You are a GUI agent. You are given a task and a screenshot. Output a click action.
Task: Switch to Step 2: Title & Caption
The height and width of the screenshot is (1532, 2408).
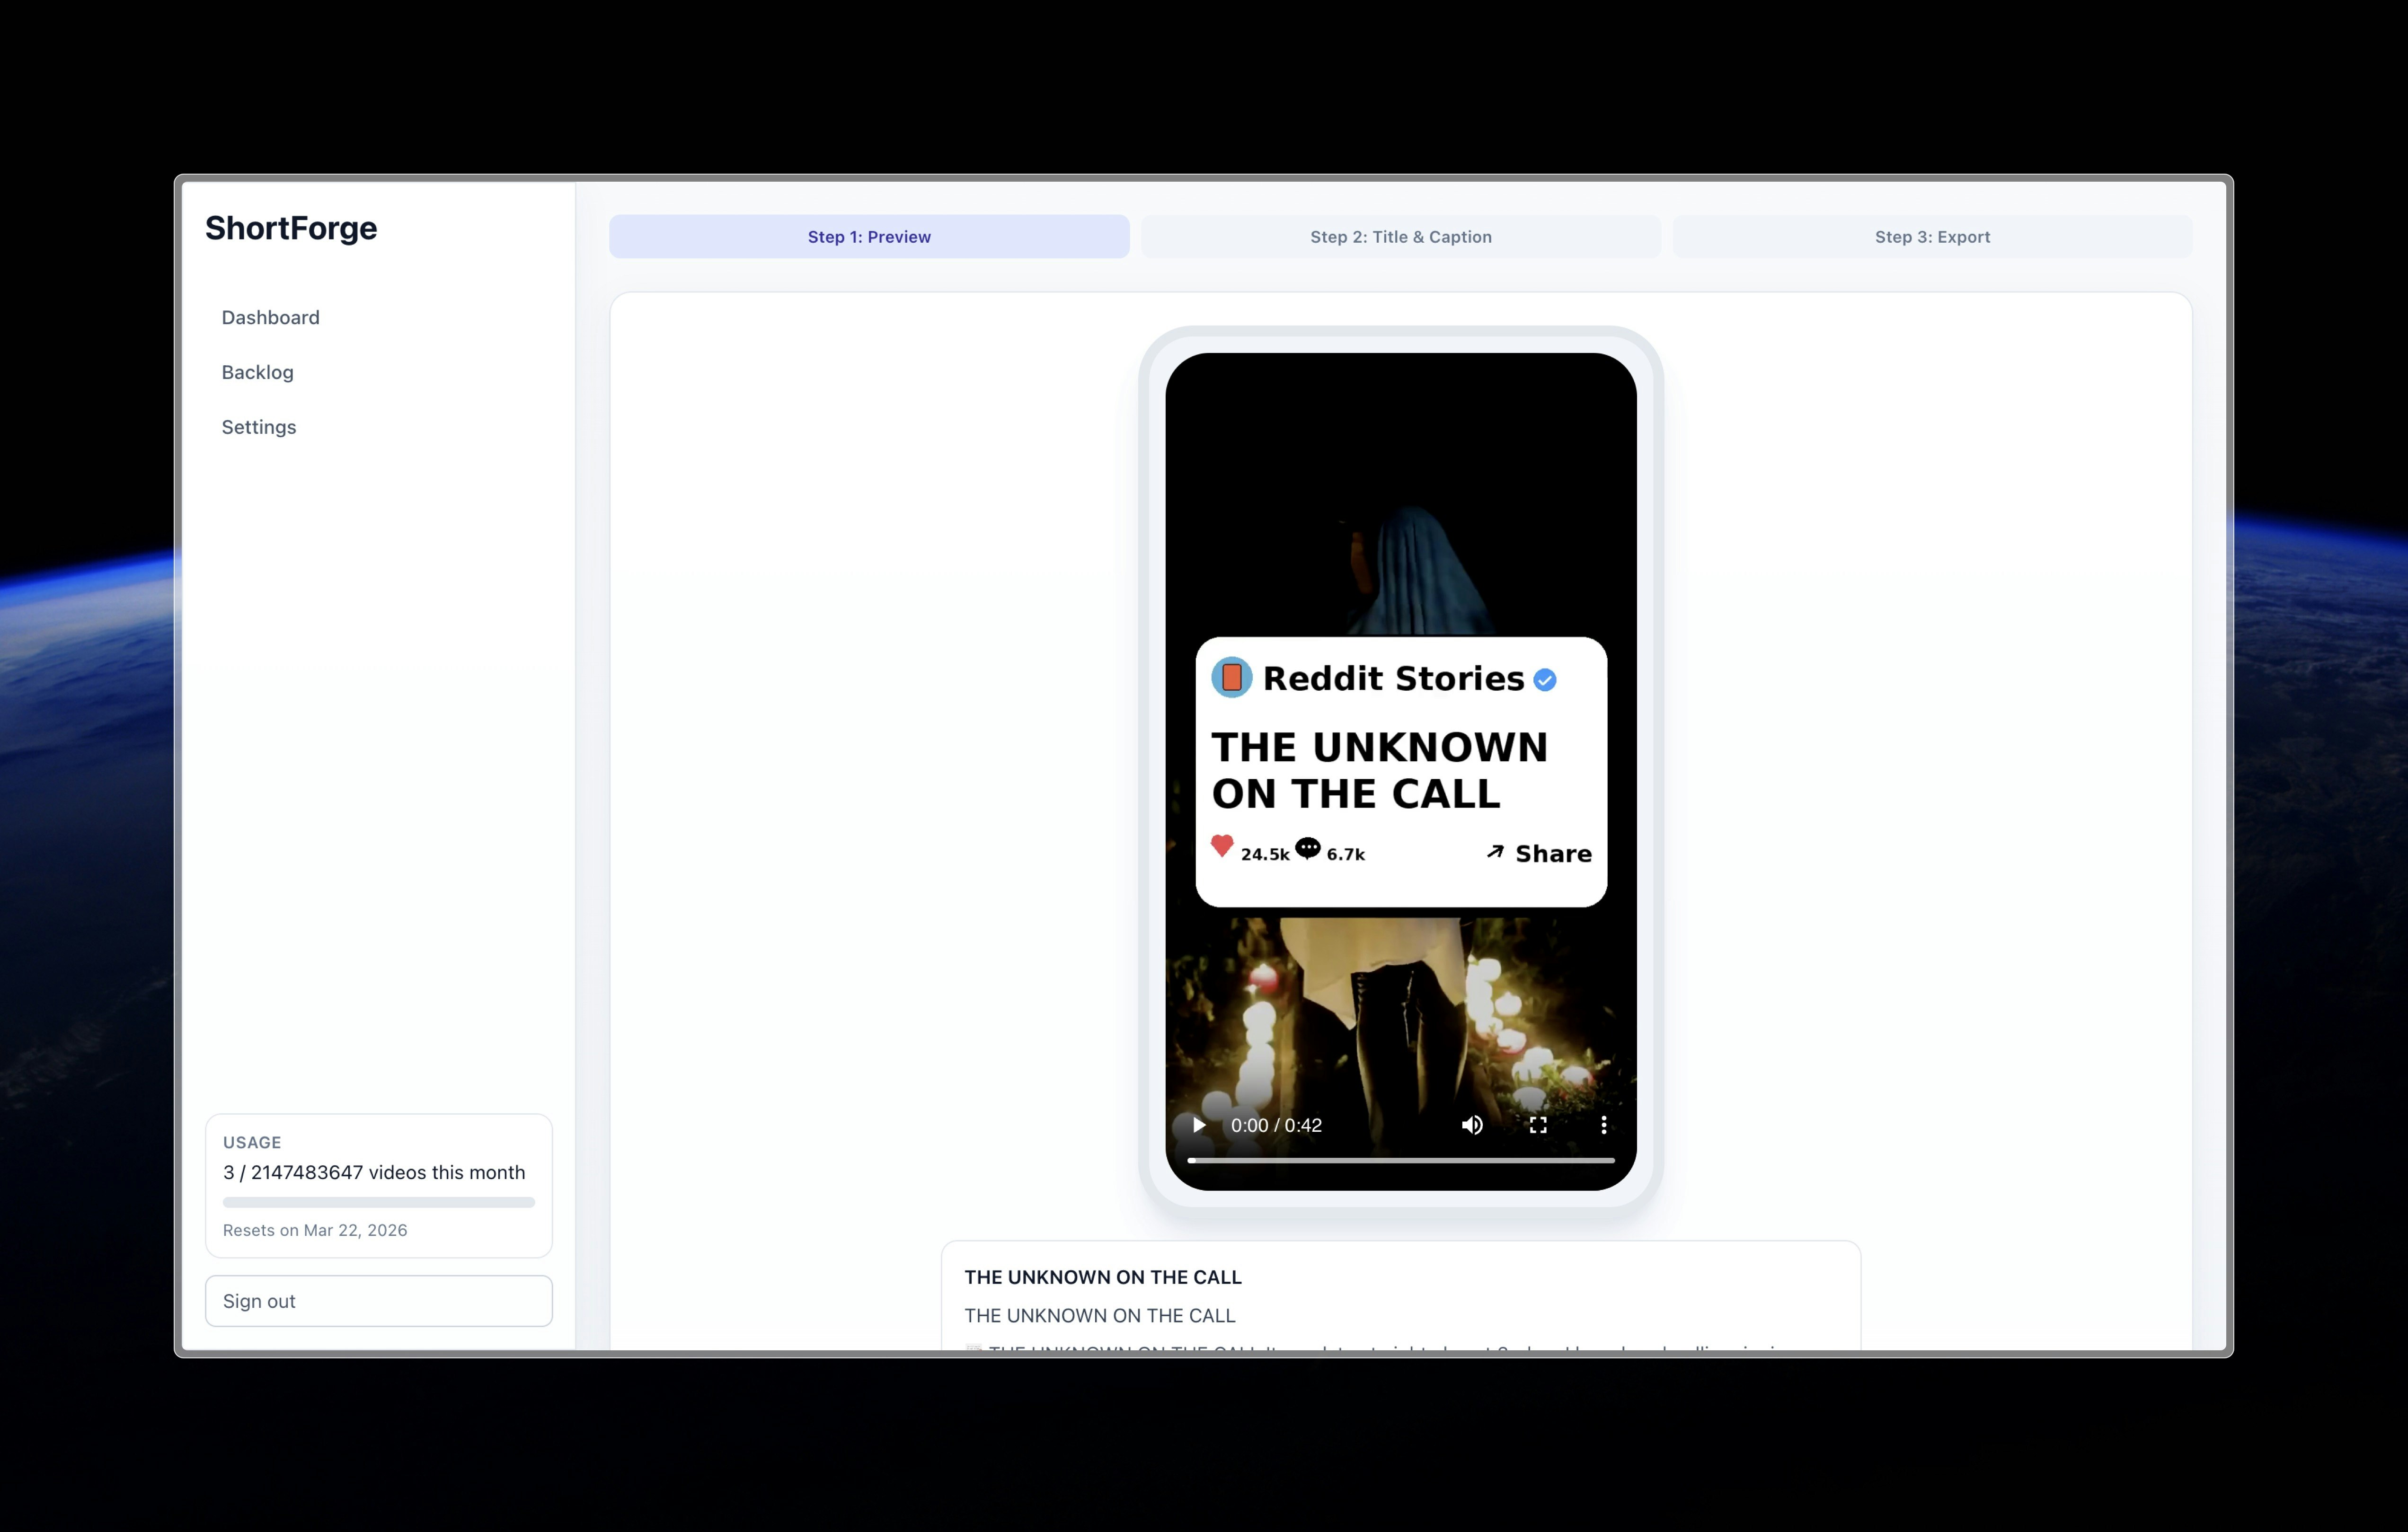1399,236
